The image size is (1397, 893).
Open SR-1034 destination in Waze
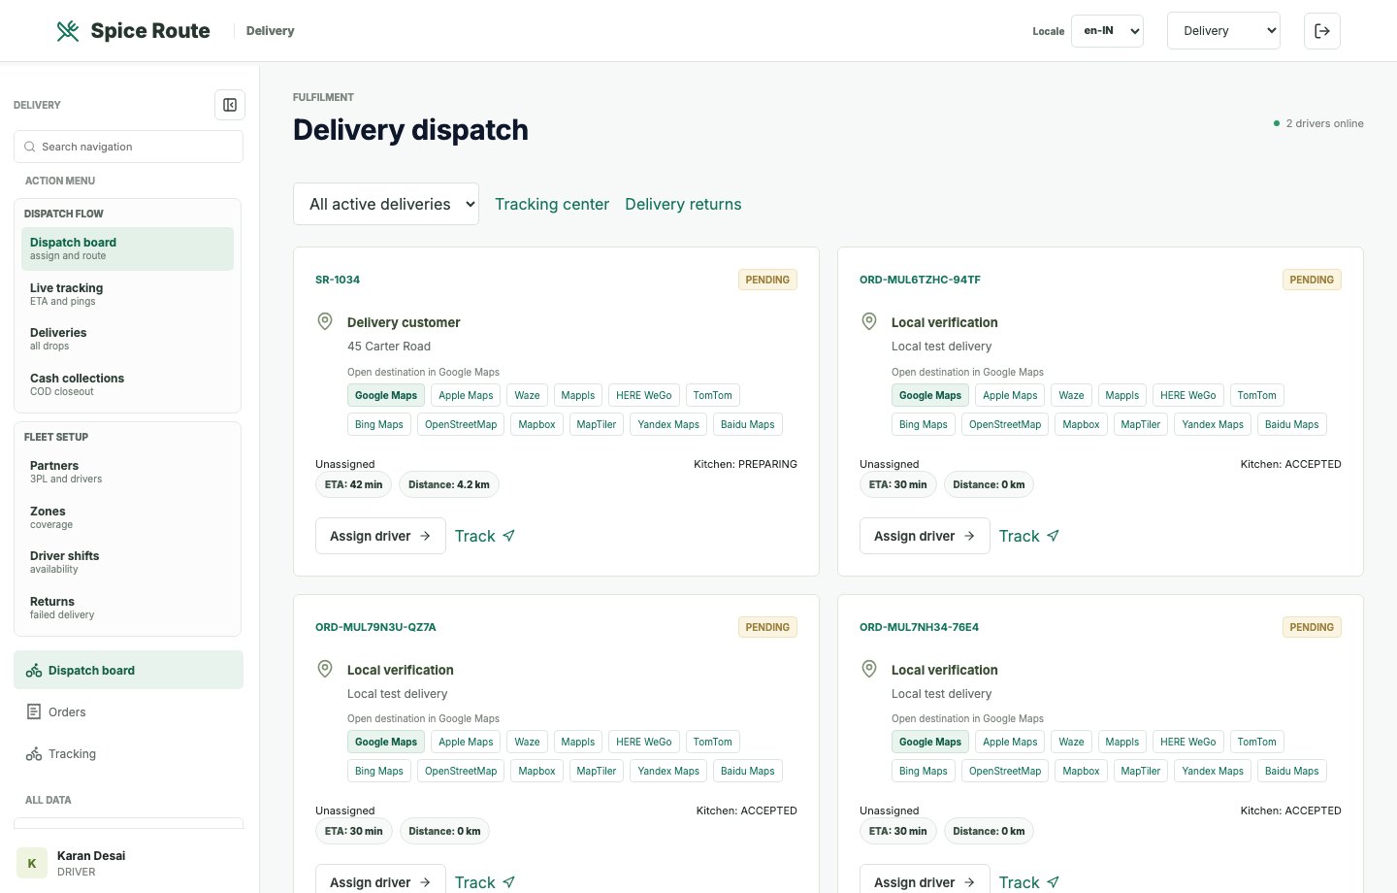tap(528, 395)
